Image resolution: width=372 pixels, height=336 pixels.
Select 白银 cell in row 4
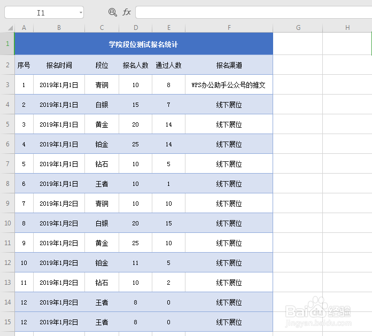click(102, 105)
